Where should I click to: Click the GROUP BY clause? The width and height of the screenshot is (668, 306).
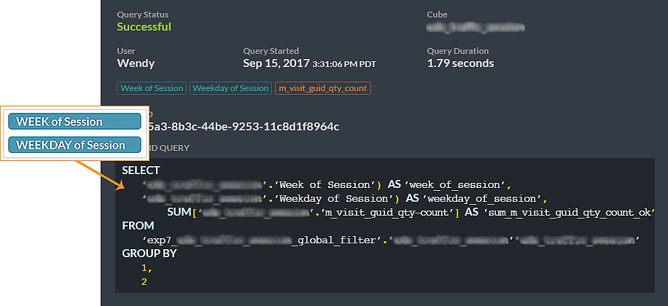point(149,254)
